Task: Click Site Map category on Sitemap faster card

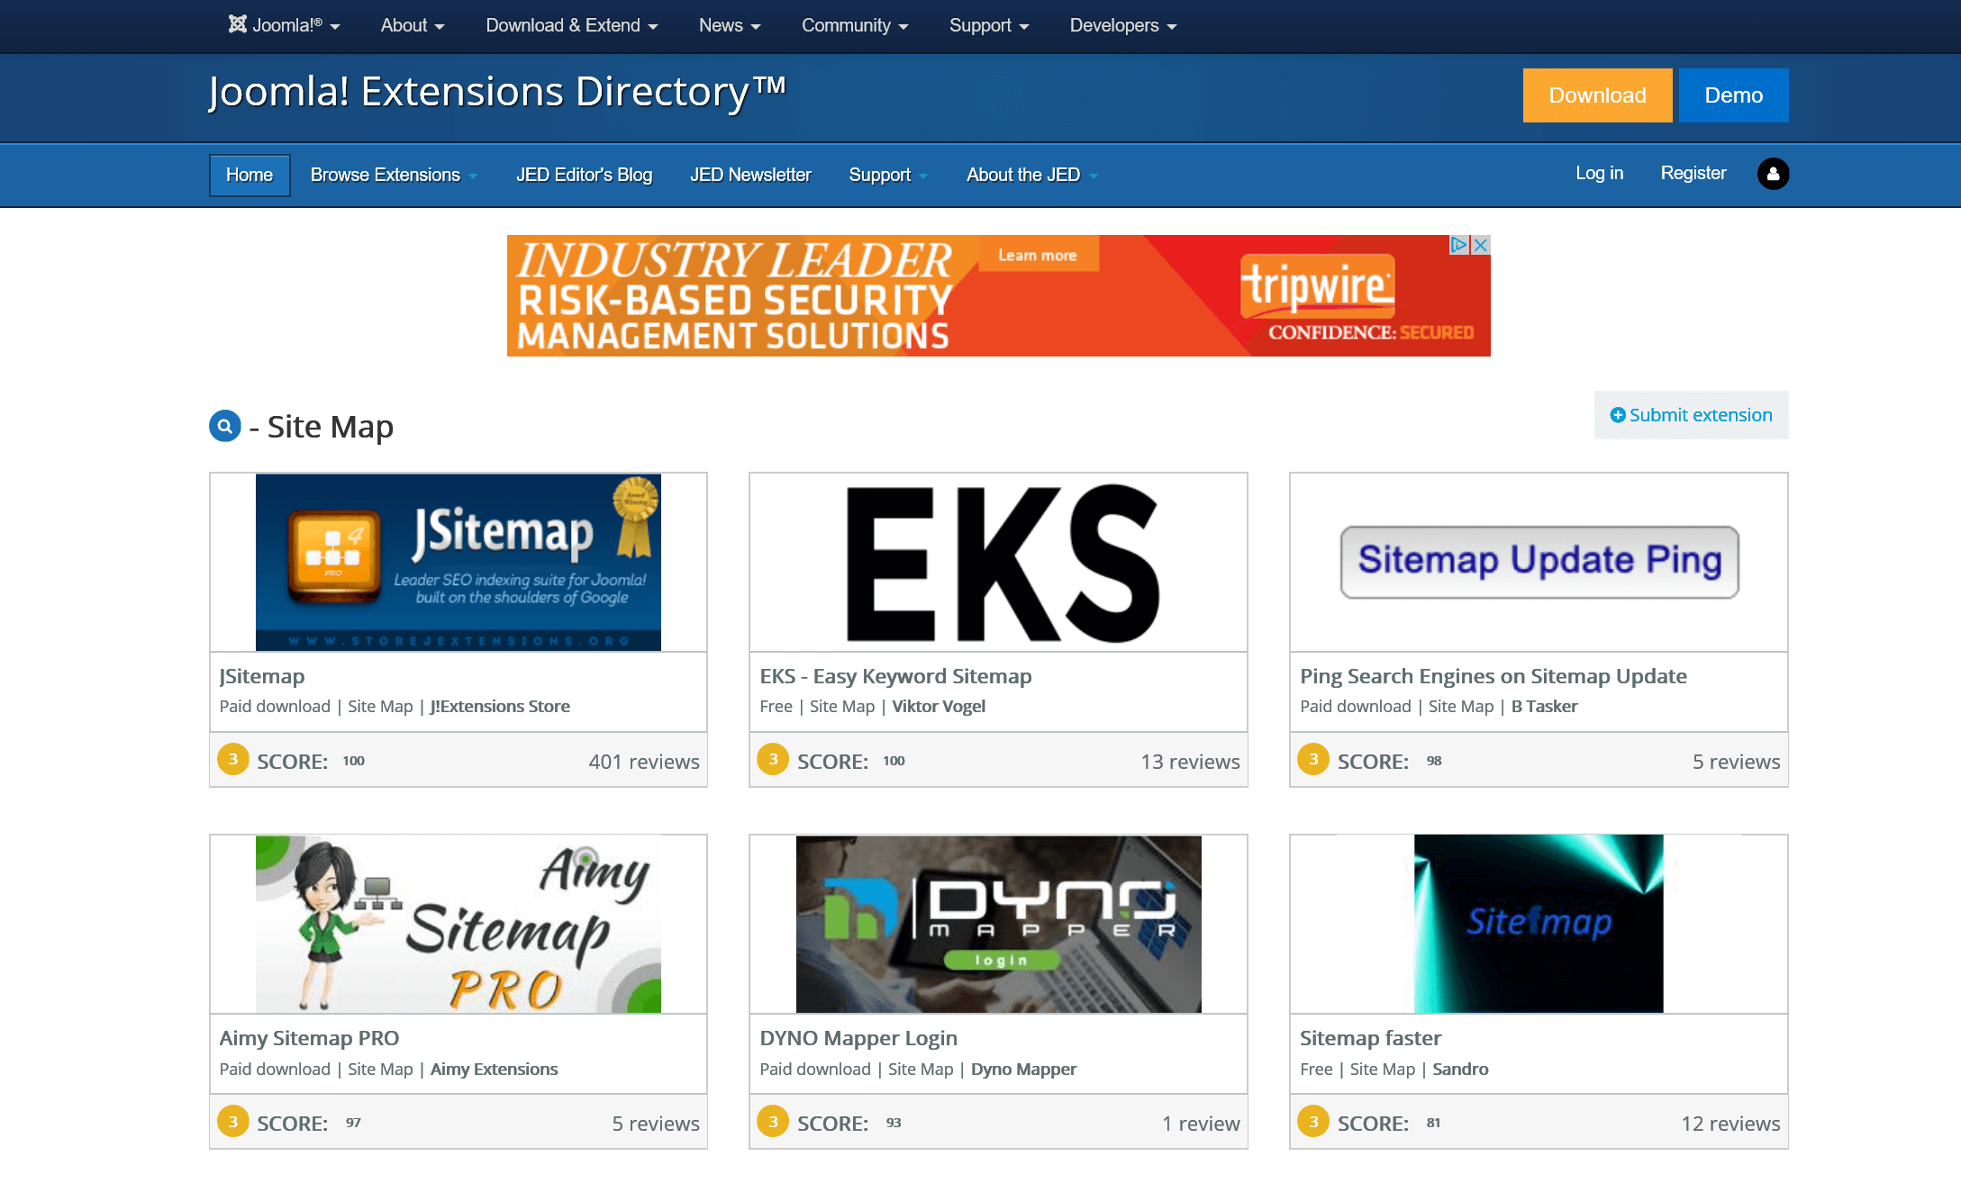Action: (1382, 1070)
